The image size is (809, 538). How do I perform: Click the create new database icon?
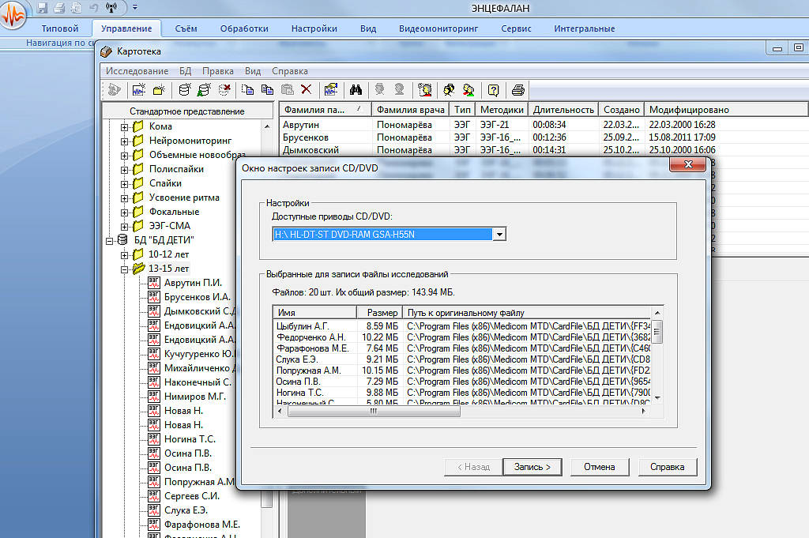(x=184, y=90)
